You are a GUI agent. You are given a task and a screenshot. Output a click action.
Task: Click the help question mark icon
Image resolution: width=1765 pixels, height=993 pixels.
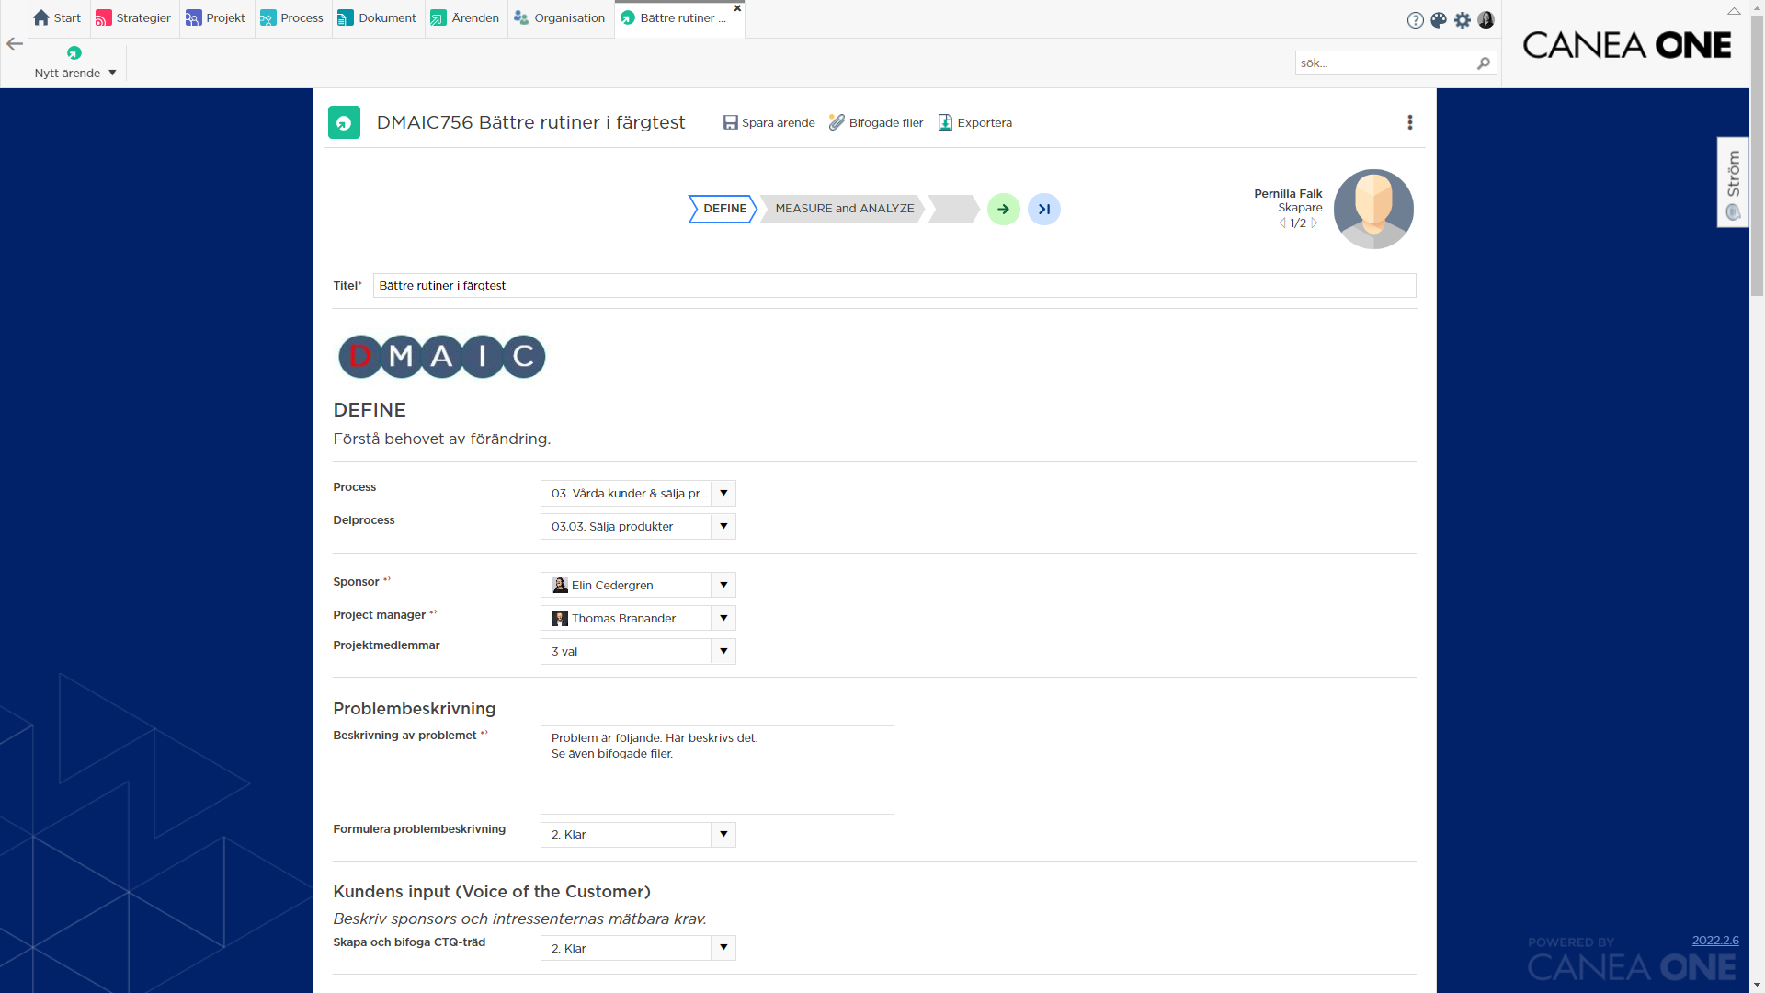coord(1415,20)
